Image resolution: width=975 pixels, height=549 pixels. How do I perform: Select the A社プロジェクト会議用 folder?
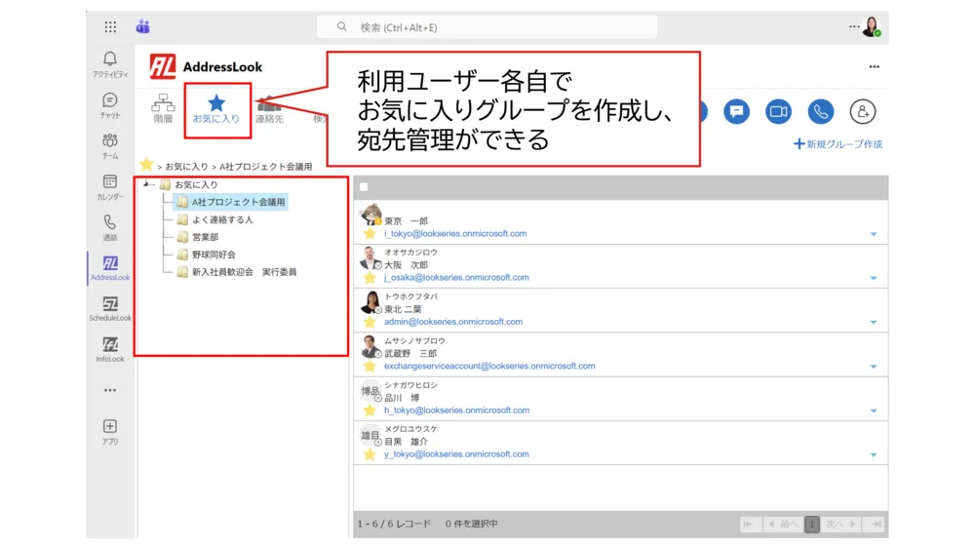click(x=231, y=202)
